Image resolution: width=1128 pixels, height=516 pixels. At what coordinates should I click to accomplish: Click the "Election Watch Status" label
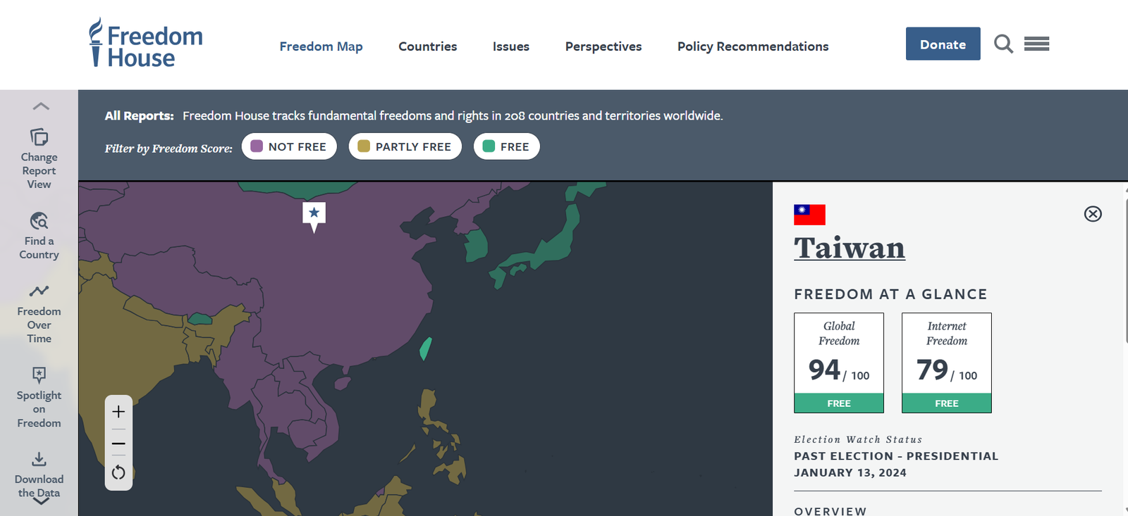[x=858, y=439]
